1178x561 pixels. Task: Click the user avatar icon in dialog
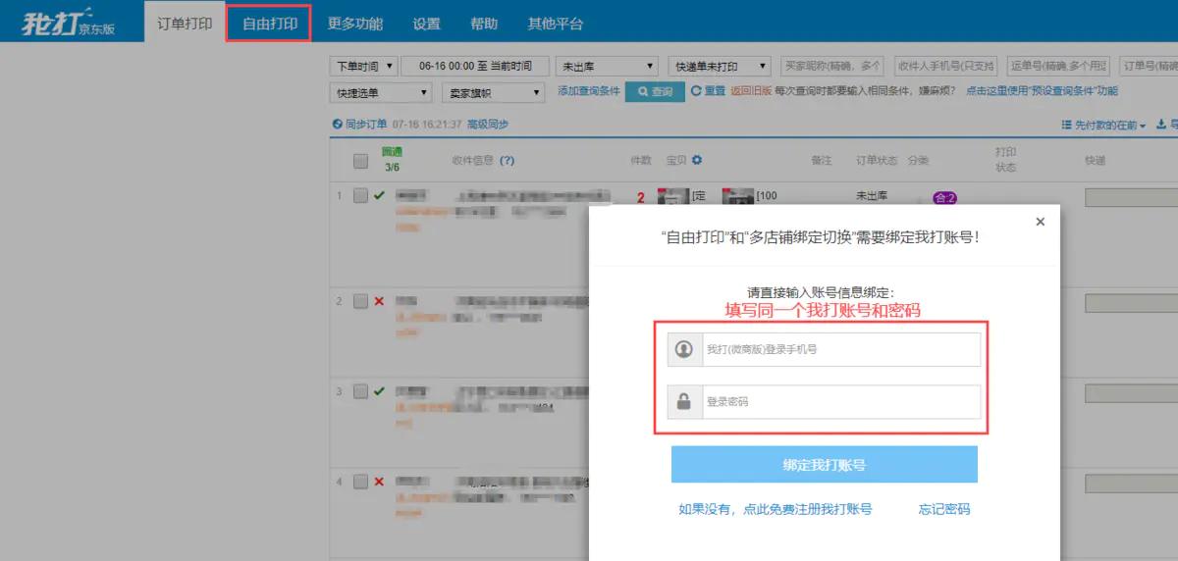[684, 349]
